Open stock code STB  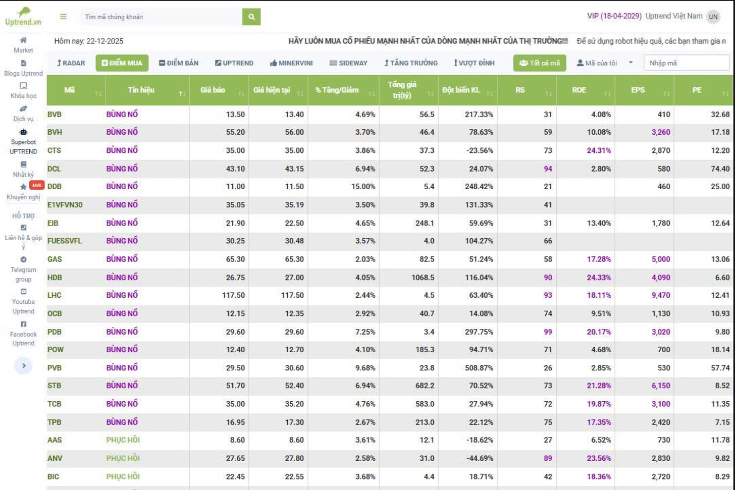click(54, 386)
